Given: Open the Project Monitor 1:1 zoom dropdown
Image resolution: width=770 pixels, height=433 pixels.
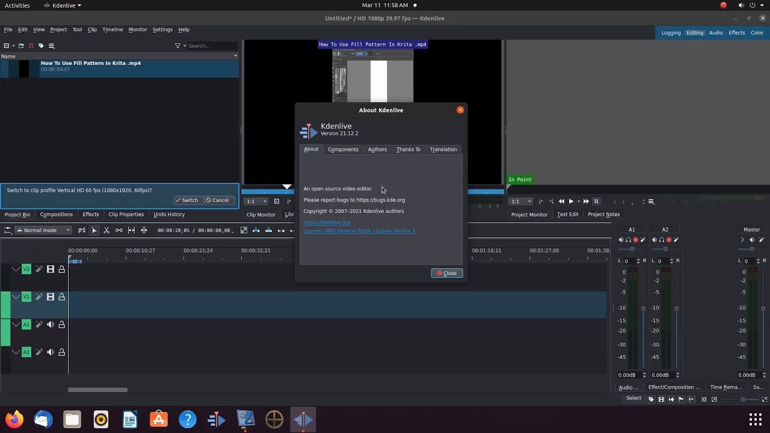Looking at the screenshot, I should click(x=521, y=201).
